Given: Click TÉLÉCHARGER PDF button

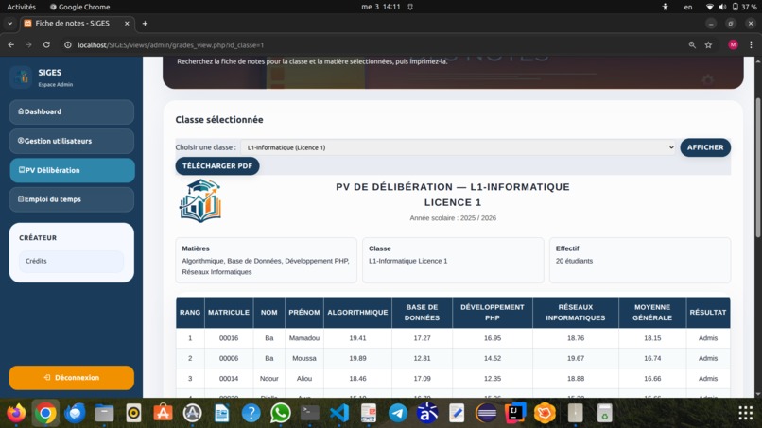Looking at the screenshot, I should pyautogui.click(x=217, y=165).
